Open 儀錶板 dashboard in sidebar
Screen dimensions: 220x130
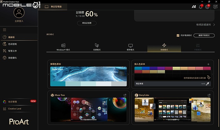tap(19, 37)
